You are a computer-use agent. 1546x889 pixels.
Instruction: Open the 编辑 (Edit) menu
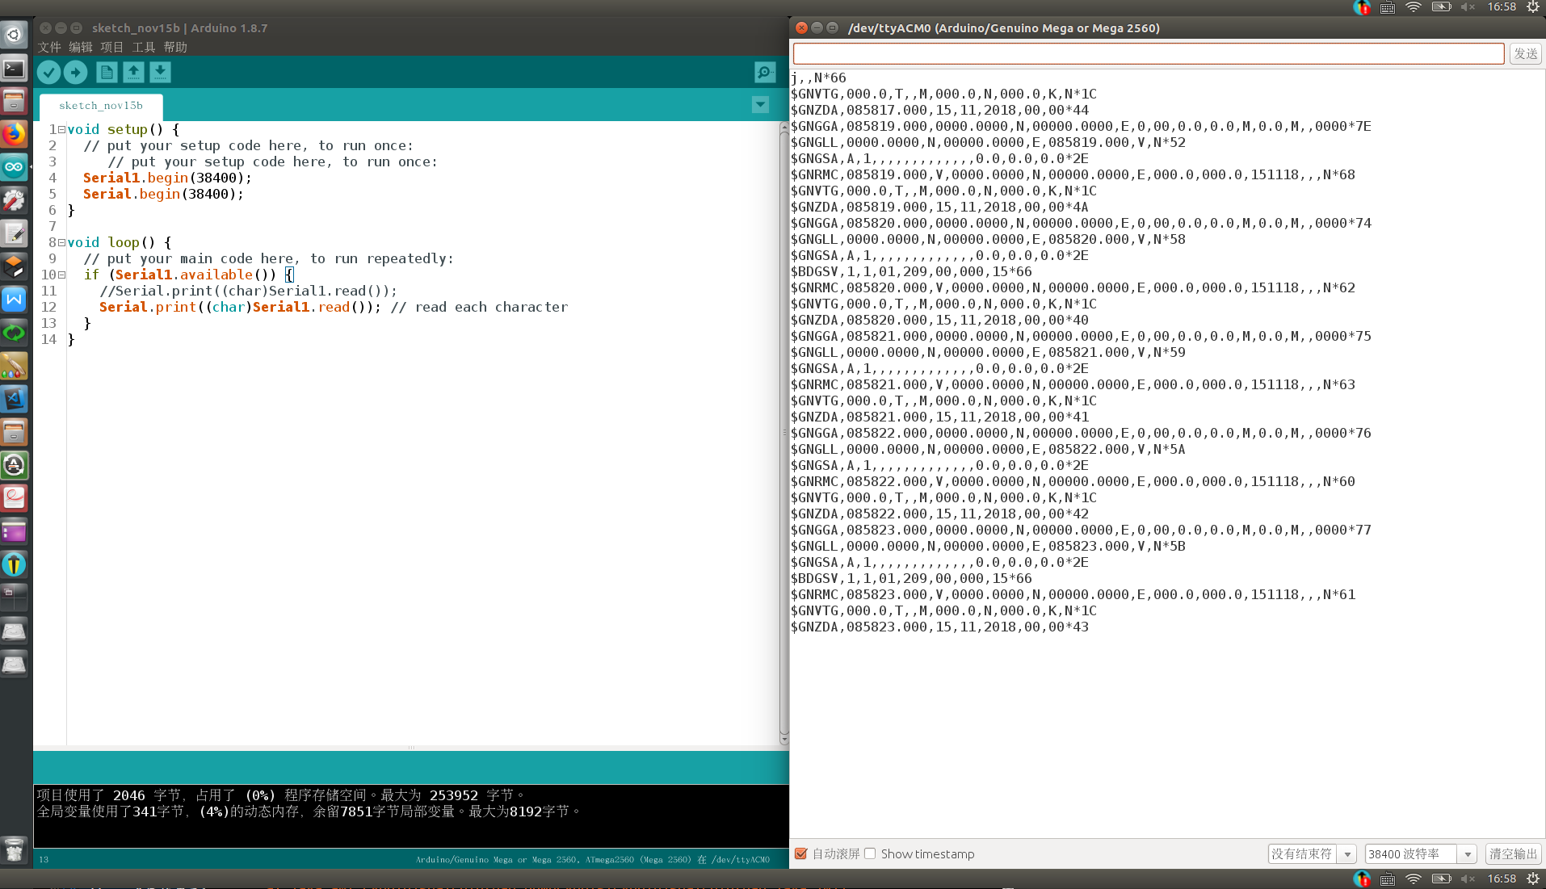point(81,48)
